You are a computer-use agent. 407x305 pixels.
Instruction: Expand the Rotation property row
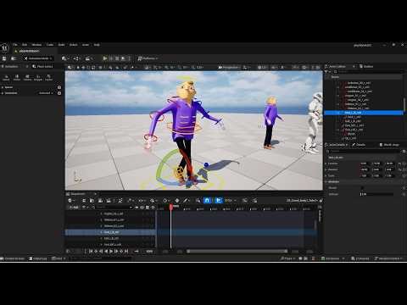coord(326,169)
